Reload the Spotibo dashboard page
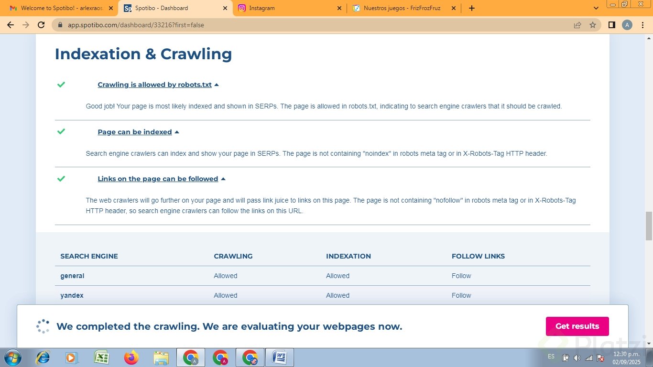 tap(41, 25)
